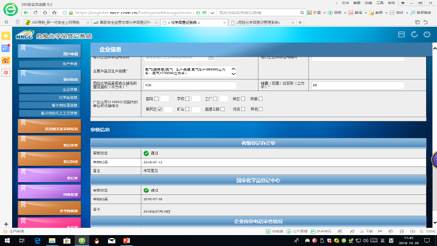The width and height of the screenshot is (437, 246).
Task: Open PowerPoint from the Windows taskbar
Action: pos(127,241)
